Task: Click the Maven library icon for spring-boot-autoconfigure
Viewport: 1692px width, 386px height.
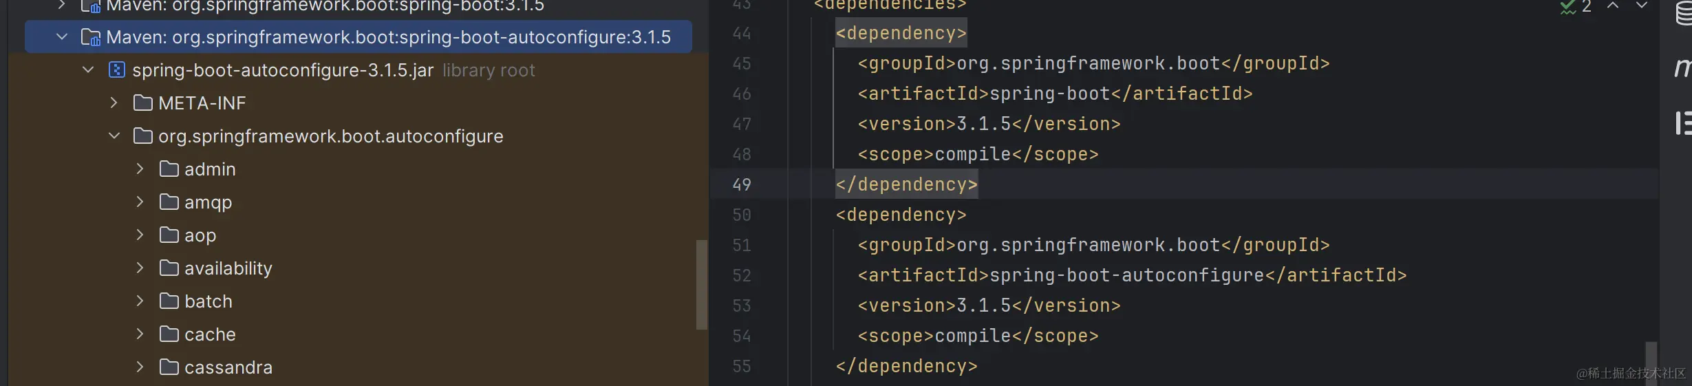Action: pyautogui.click(x=91, y=37)
